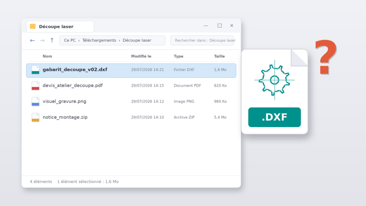This screenshot has height=206, width=366.
Task: Close the Découpe laser window
Action: 232,26
